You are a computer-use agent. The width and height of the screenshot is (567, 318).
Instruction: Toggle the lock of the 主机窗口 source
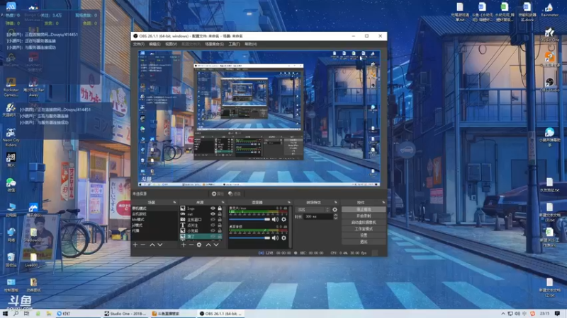click(x=220, y=219)
